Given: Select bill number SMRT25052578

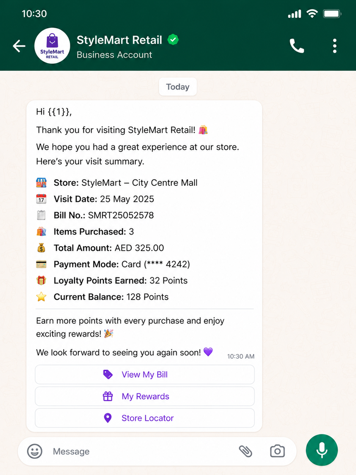Looking at the screenshot, I should pos(121,216).
